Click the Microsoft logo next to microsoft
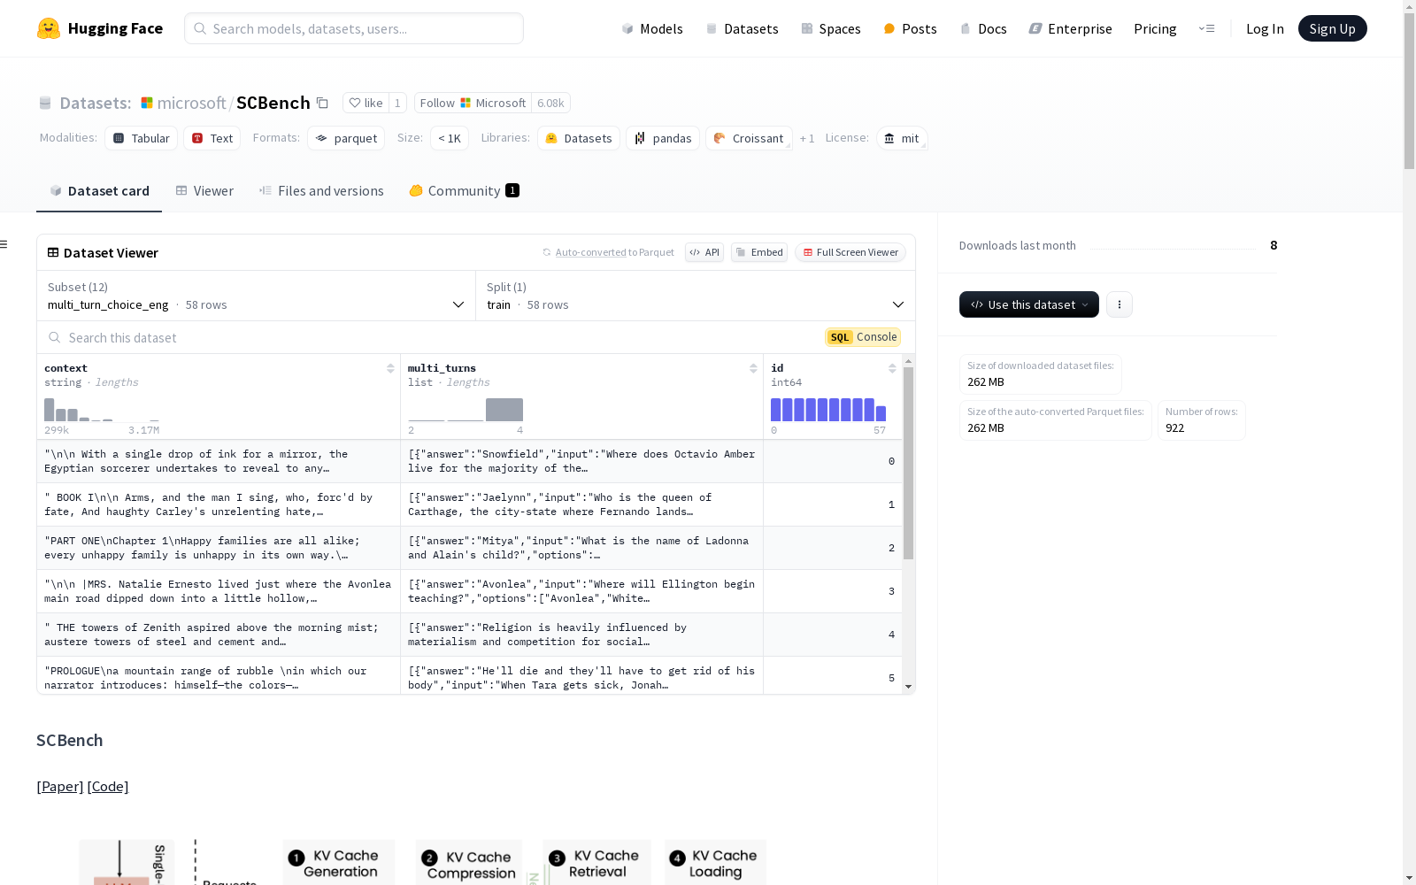1416x885 pixels. 147,103
